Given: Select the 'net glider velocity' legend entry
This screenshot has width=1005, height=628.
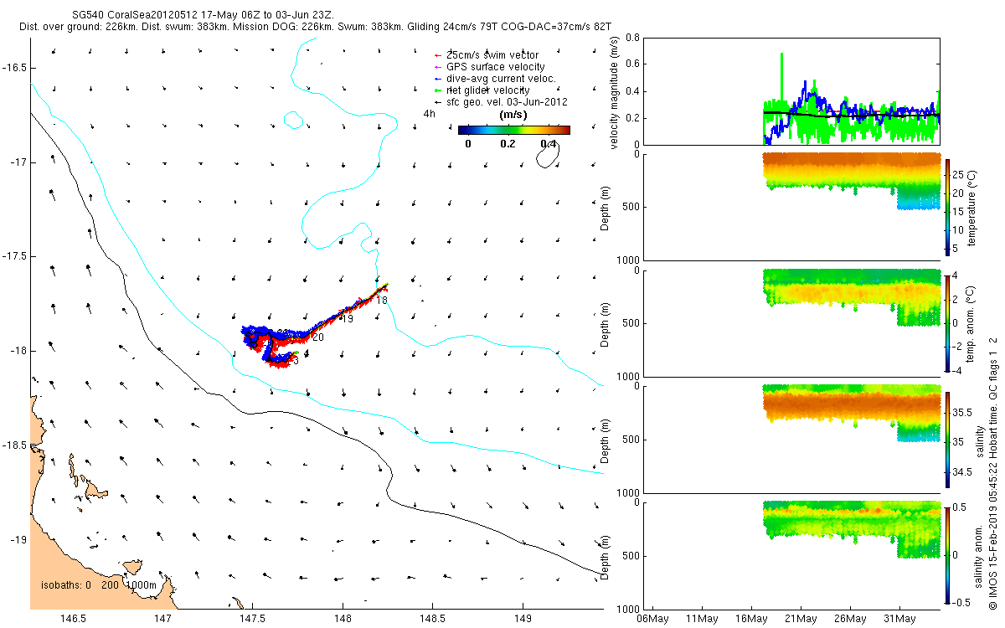Looking at the screenshot, I should [x=488, y=90].
